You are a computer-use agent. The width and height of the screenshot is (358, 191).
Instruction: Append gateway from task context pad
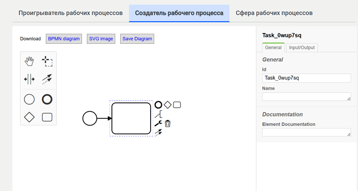168,105
